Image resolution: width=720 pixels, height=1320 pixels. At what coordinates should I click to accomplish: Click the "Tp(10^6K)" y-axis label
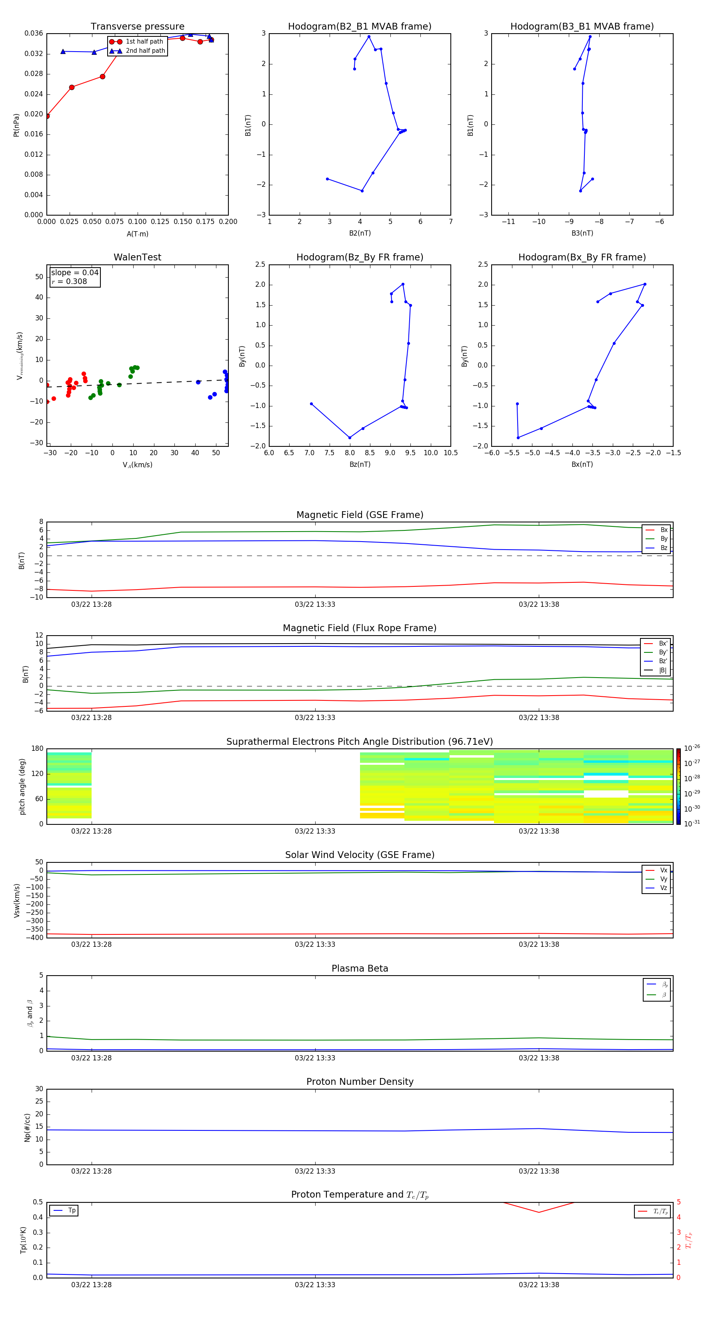tap(23, 1240)
